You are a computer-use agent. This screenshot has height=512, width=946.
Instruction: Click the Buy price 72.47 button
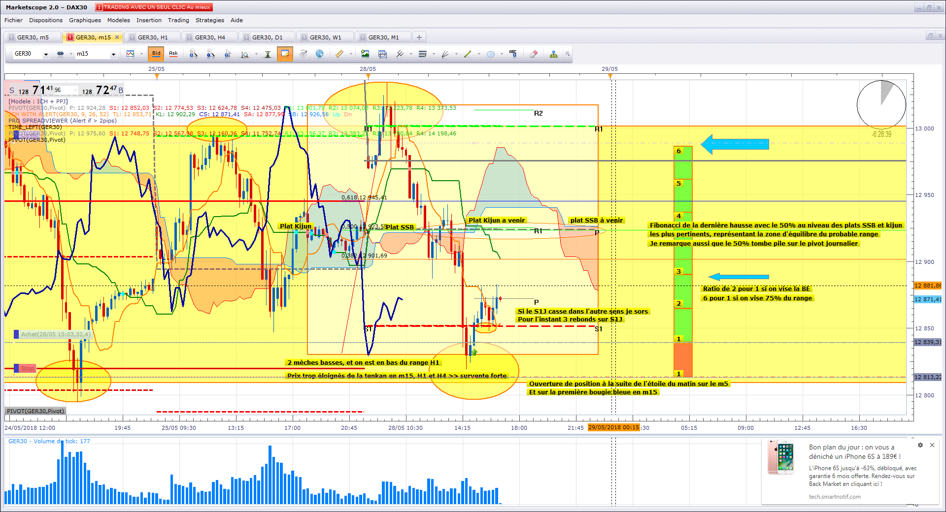[x=102, y=90]
